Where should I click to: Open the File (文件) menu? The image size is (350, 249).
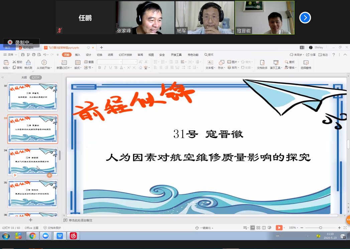click(10, 55)
